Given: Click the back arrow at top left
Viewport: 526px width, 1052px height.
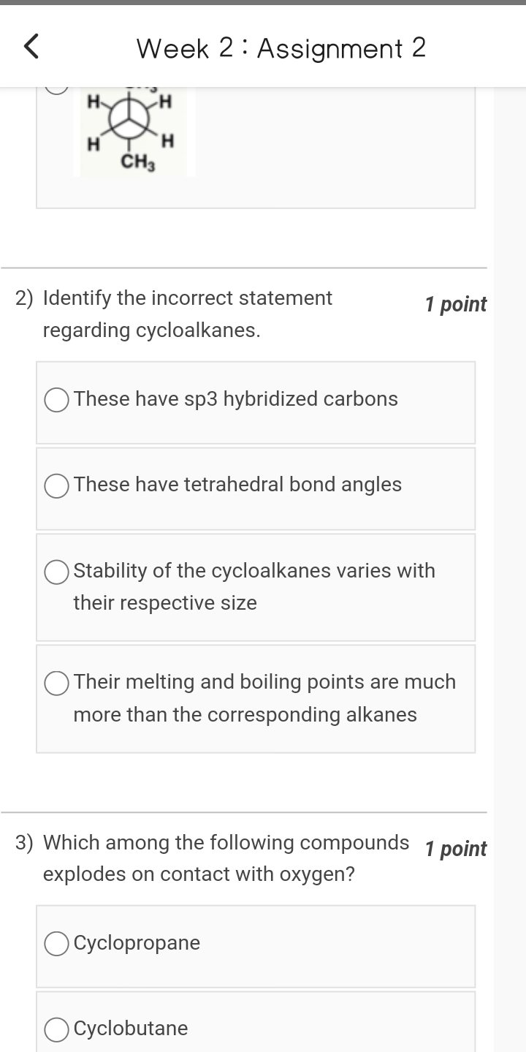Looking at the screenshot, I should [x=29, y=47].
